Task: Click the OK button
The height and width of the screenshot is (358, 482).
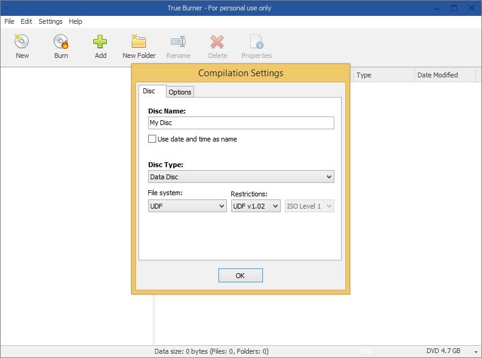Action: pyautogui.click(x=240, y=275)
